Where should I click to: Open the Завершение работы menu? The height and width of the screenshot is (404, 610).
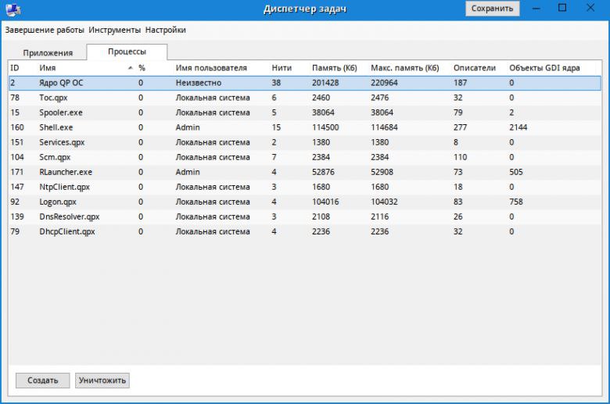45,30
